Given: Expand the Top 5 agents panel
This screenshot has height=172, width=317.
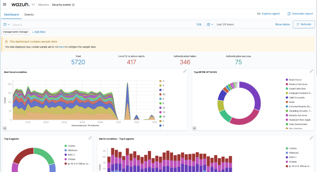Looking at the screenshot, I should coord(90,138).
